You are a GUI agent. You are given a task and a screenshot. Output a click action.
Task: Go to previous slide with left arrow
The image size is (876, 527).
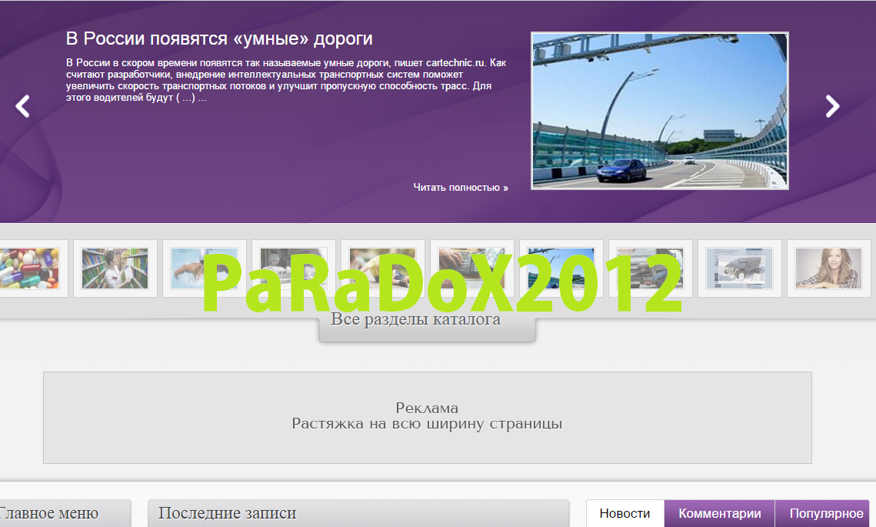click(22, 106)
